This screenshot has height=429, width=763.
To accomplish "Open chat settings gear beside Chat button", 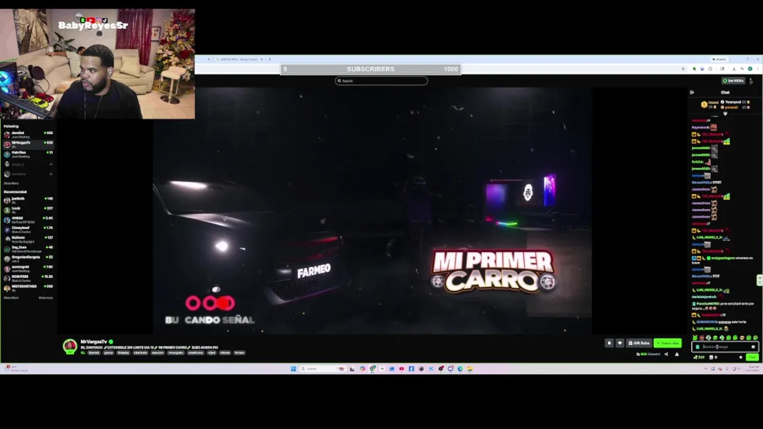I will (x=740, y=357).
